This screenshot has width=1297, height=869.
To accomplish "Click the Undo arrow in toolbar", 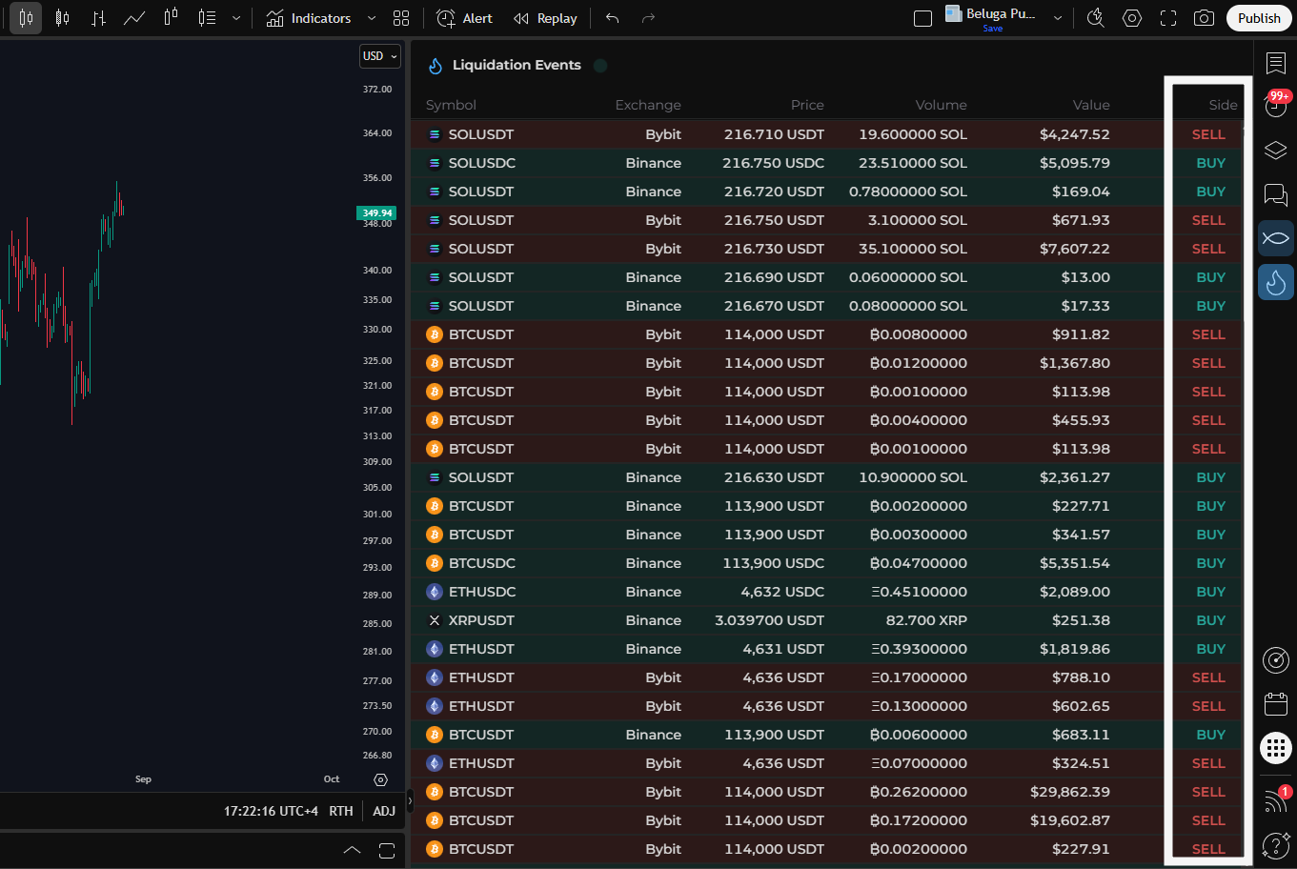I will point(612,18).
